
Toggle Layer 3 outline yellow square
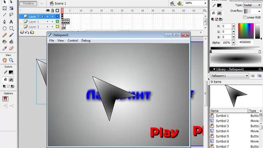(58, 26)
